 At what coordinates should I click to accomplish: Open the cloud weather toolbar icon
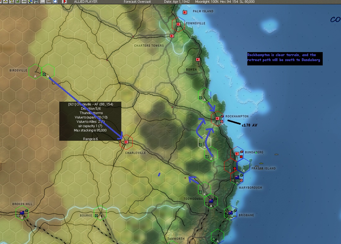point(55,1)
